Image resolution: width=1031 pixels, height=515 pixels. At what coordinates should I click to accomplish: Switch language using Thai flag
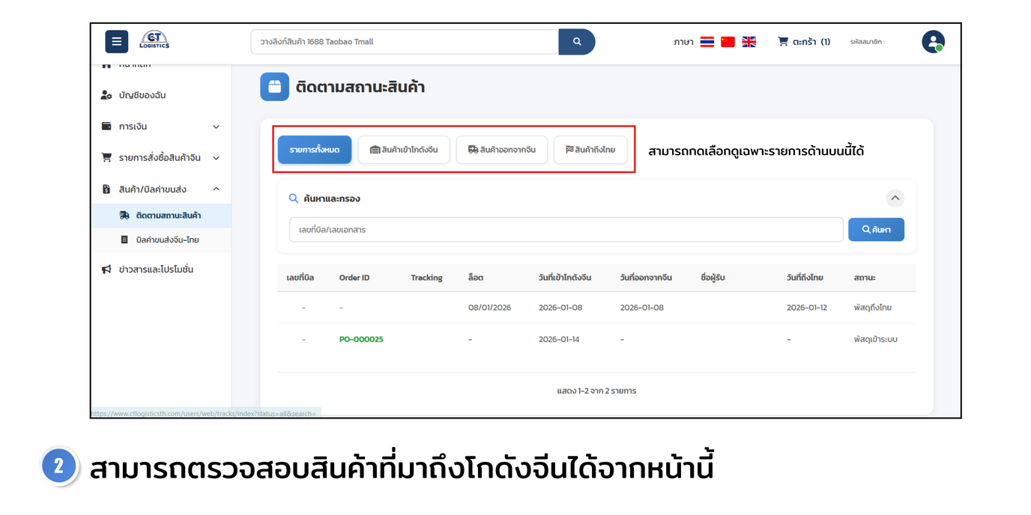tap(707, 42)
